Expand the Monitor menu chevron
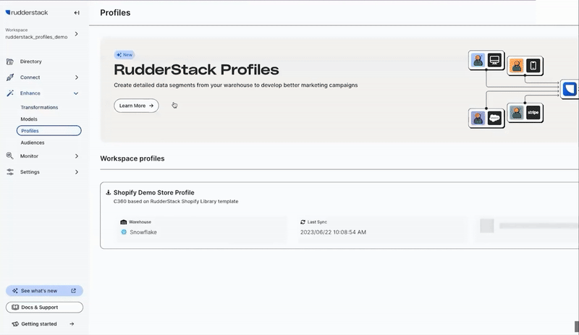The width and height of the screenshot is (579, 335). [76, 156]
